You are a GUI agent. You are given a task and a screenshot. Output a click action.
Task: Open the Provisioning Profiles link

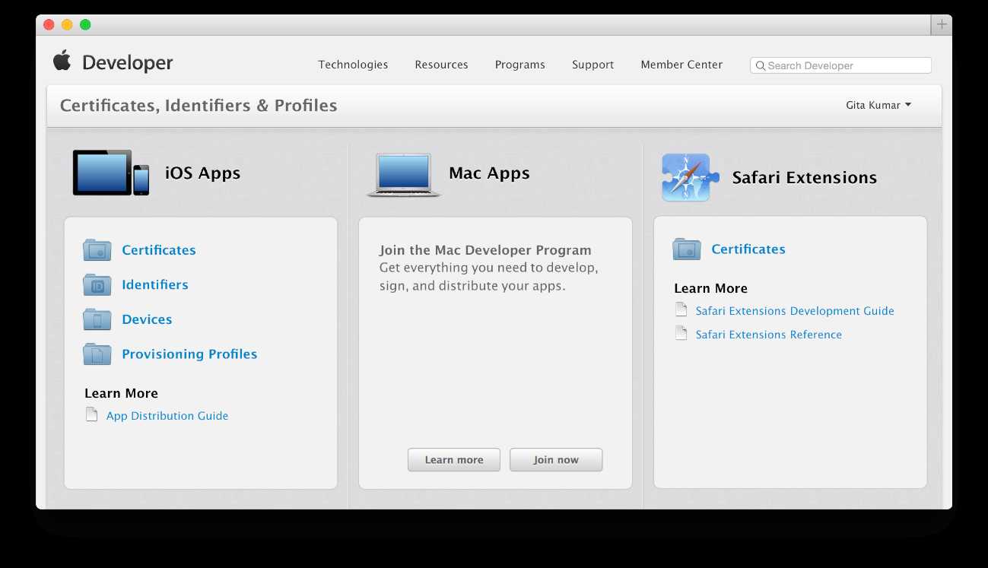[189, 354]
